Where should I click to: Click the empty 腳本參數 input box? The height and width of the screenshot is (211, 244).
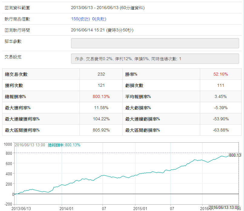point(155,43)
